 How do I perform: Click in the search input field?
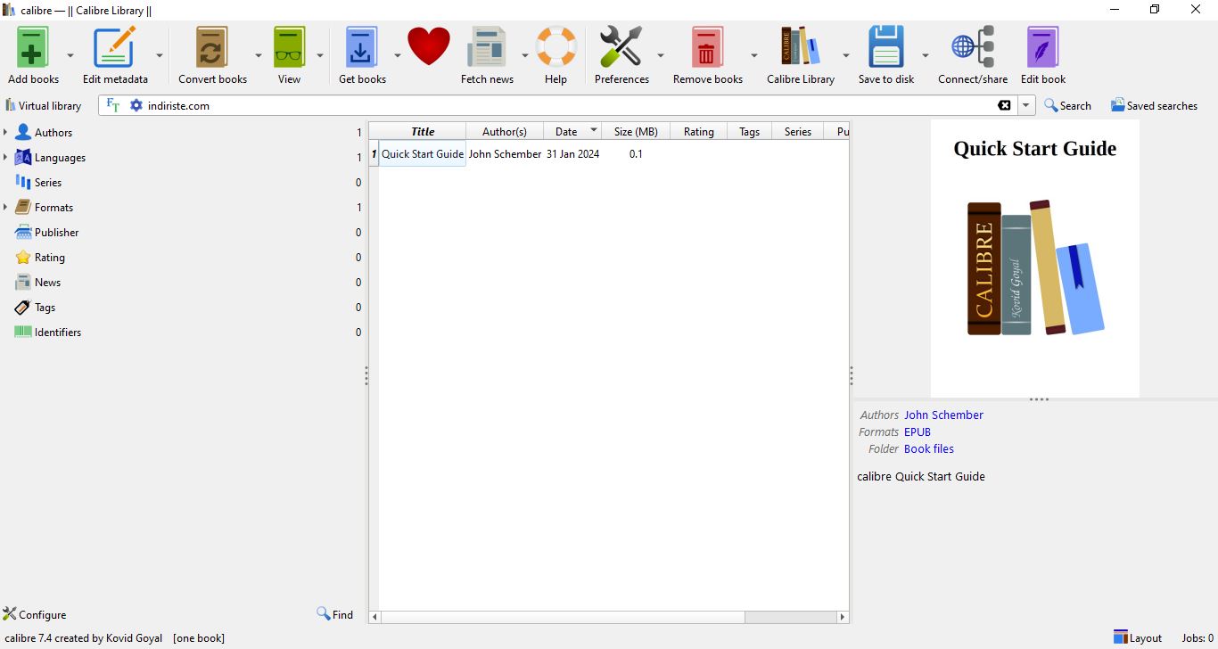[x=571, y=105]
